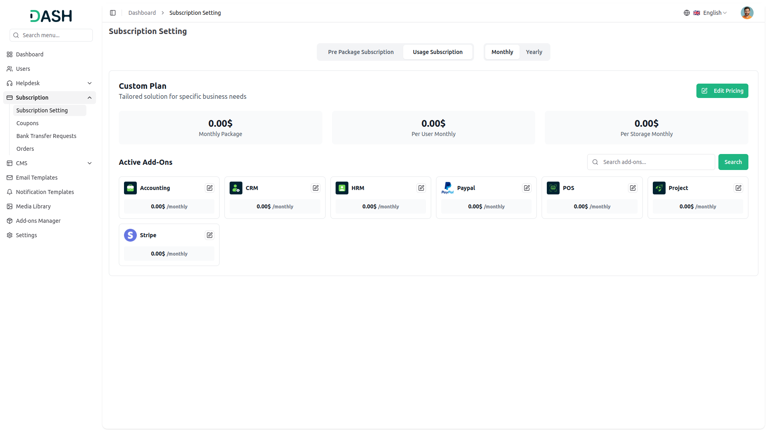Screen dimensions: 768x432
Task: Select the Monthly billing toggle
Action: pos(502,52)
